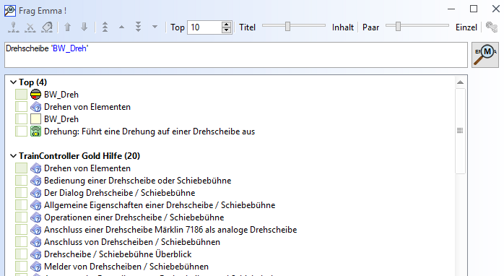Image resolution: width=504 pixels, height=276 pixels.
Task: Click the tag label toolbar icon
Action: click(x=47, y=27)
